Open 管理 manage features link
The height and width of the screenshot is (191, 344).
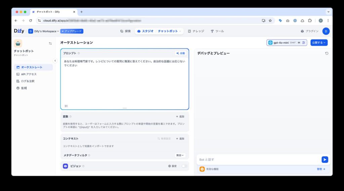321,169
